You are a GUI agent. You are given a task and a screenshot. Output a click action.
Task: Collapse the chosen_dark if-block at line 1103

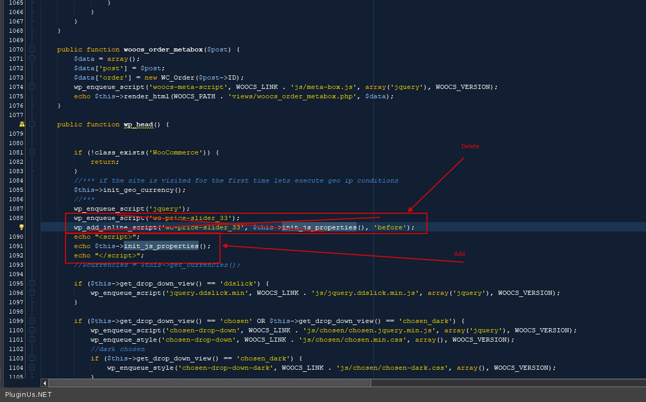coord(32,358)
